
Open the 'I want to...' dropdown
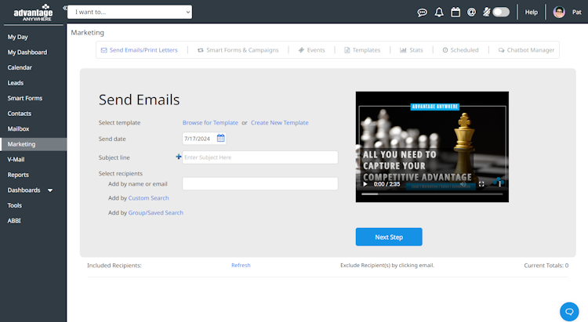click(x=129, y=12)
